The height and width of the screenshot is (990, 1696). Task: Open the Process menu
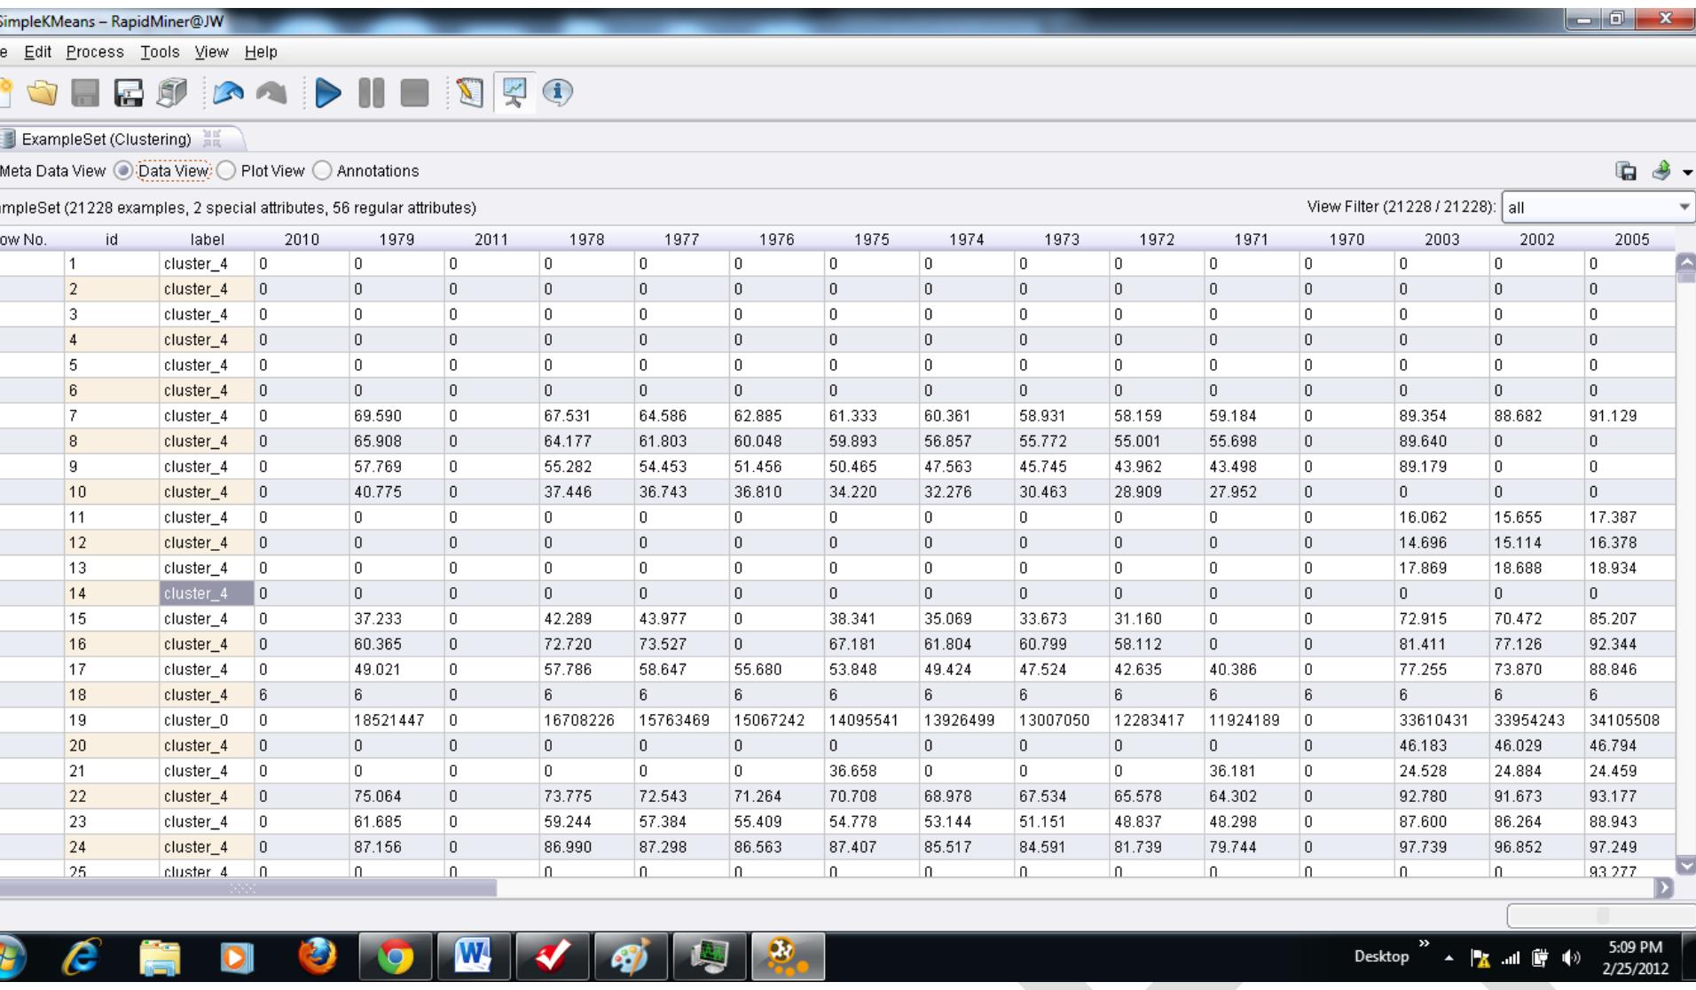coord(94,51)
